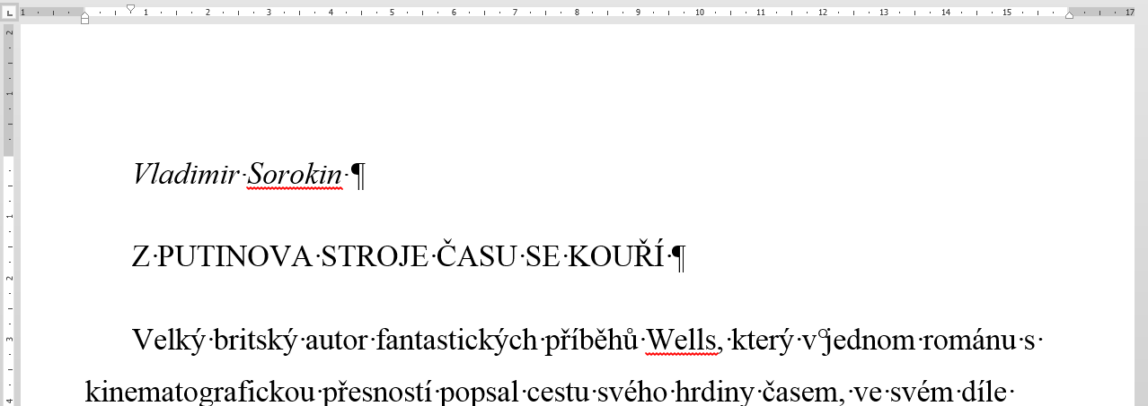Screen dimensions: 1148x406
Task: Select the first line indent marker on ruler
Action: click(131, 9)
